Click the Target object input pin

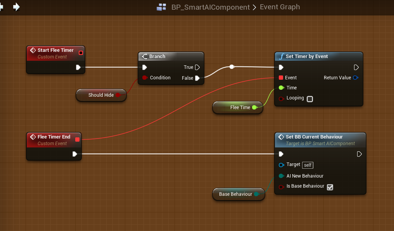(x=281, y=165)
